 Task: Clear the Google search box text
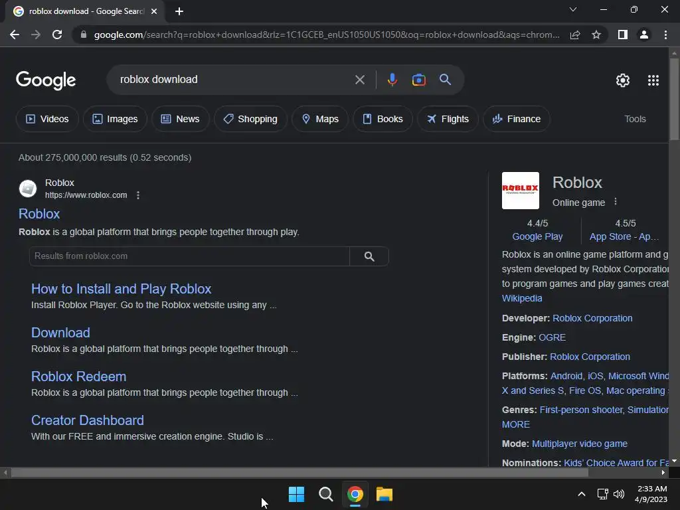359,80
